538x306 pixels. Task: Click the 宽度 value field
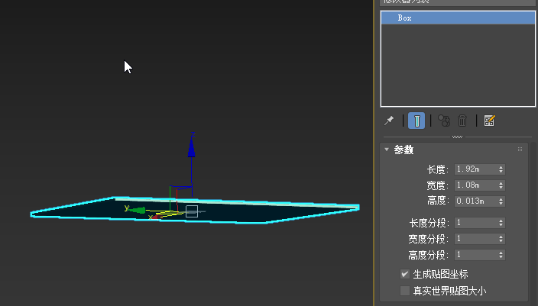[475, 185]
